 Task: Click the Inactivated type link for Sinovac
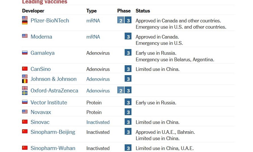pos(98,122)
